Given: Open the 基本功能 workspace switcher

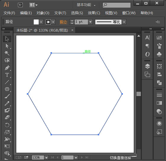Looking at the screenshot, I should [86, 5].
